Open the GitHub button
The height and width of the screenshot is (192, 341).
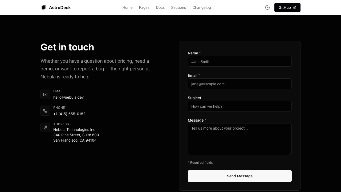(x=285, y=7)
